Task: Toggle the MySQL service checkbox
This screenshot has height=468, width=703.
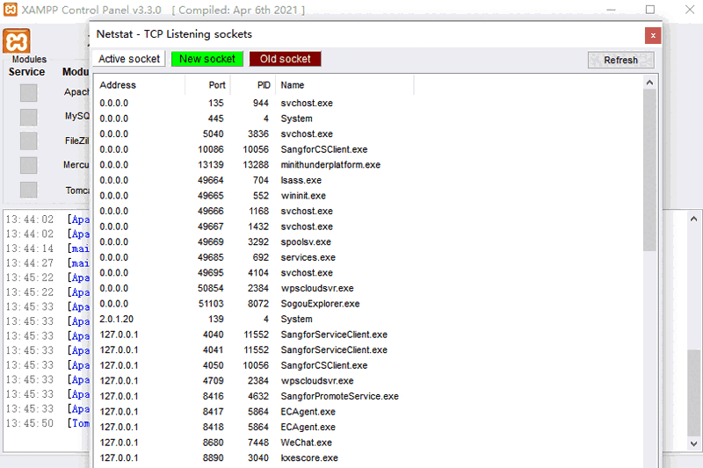Action: pos(29,117)
